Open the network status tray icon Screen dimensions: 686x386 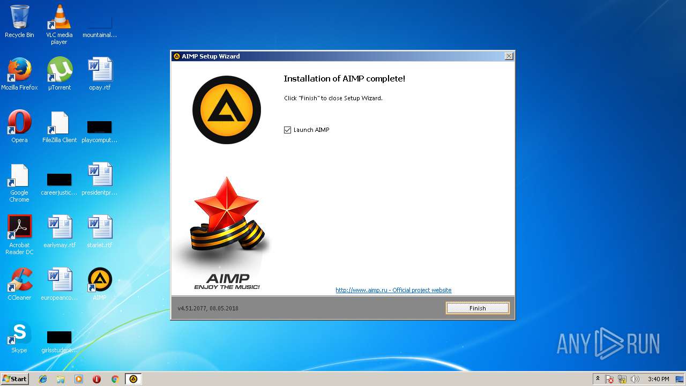[622, 379]
